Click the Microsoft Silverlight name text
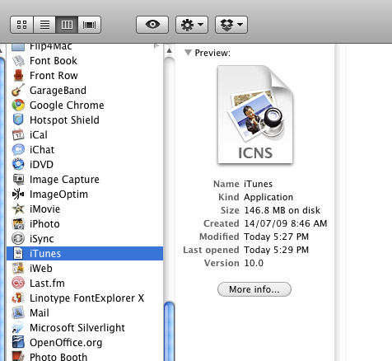Image resolution: width=392 pixels, height=361 pixels. 77,328
